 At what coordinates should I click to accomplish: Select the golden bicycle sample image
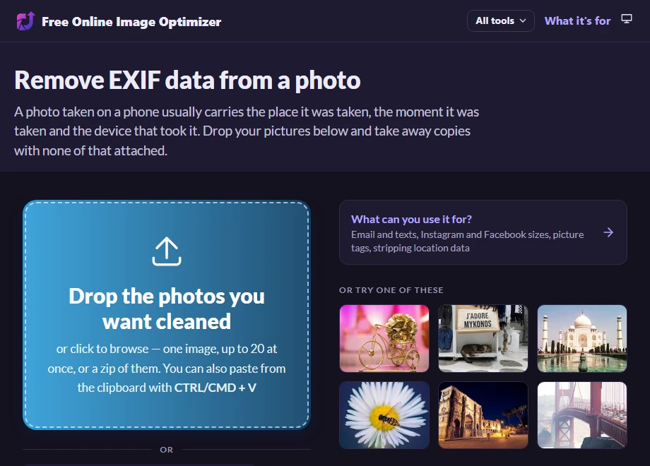[384, 338]
